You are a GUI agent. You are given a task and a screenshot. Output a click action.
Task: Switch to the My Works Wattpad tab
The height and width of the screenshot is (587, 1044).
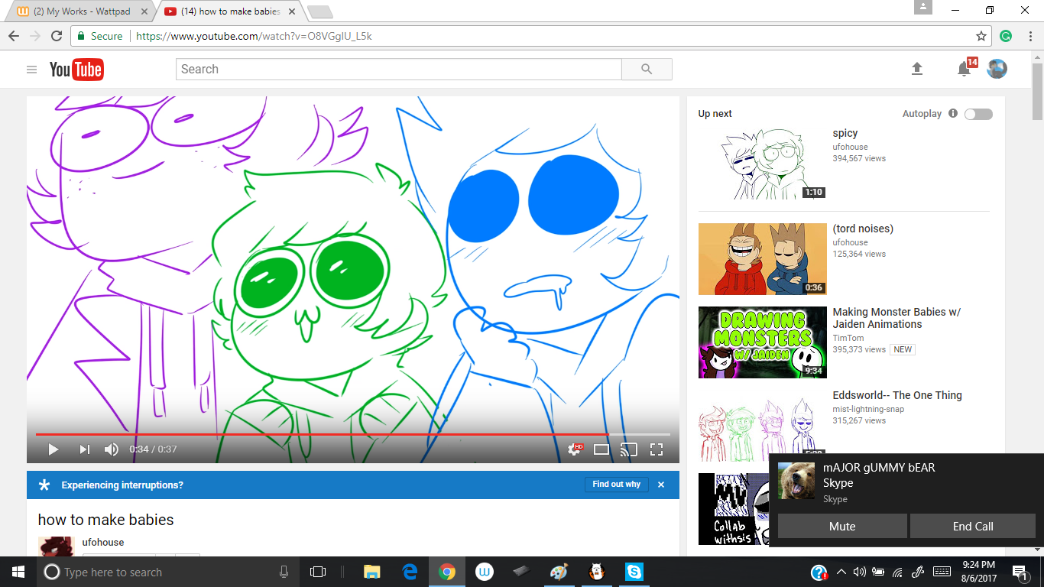tap(82, 11)
